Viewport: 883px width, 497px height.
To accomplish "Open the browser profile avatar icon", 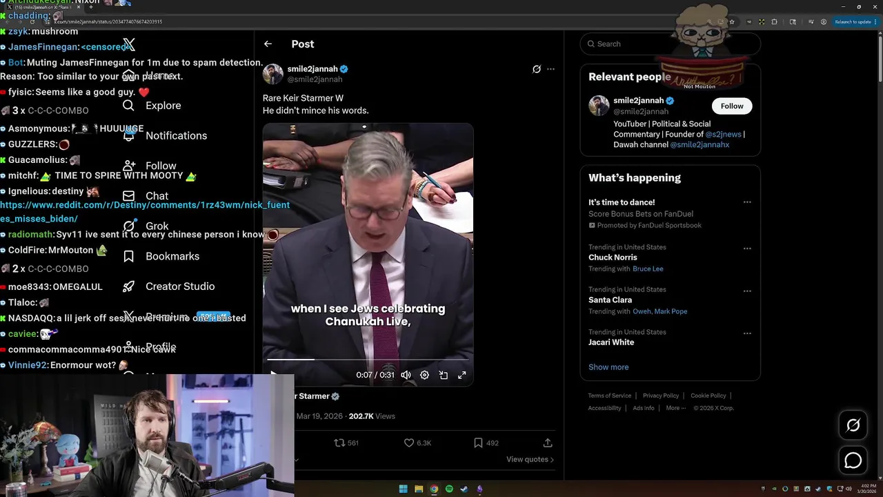I will point(824,21).
